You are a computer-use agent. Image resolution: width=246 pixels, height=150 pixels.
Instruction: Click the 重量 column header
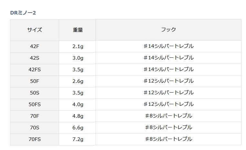[x=77, y=30]
